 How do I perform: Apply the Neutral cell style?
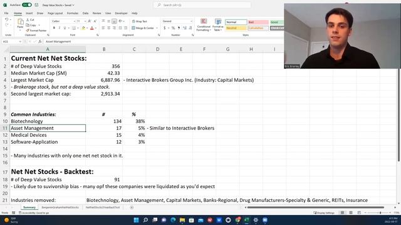tap(236, 28)
